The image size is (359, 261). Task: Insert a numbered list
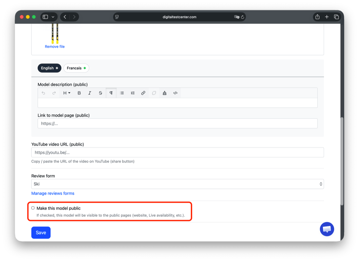133,93
